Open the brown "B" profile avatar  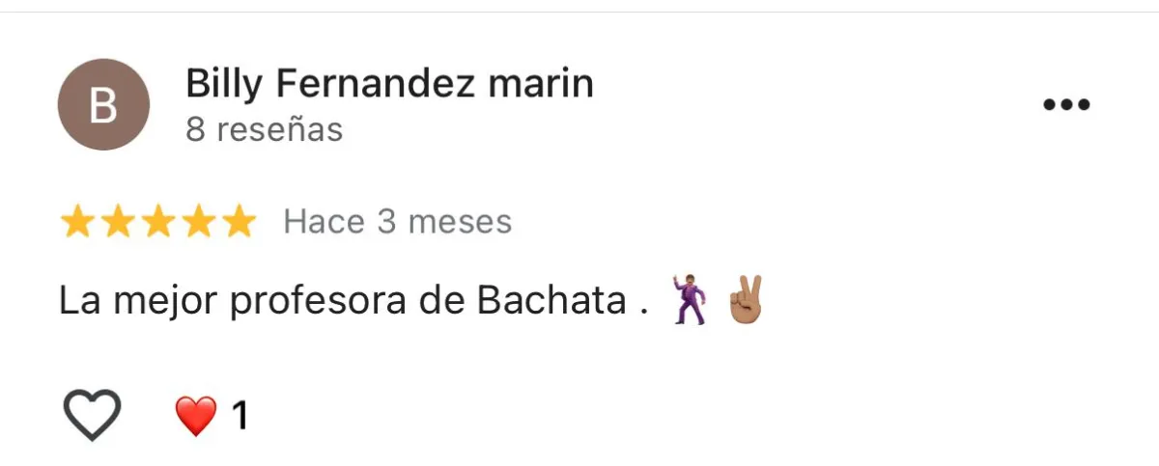[104, 104]
